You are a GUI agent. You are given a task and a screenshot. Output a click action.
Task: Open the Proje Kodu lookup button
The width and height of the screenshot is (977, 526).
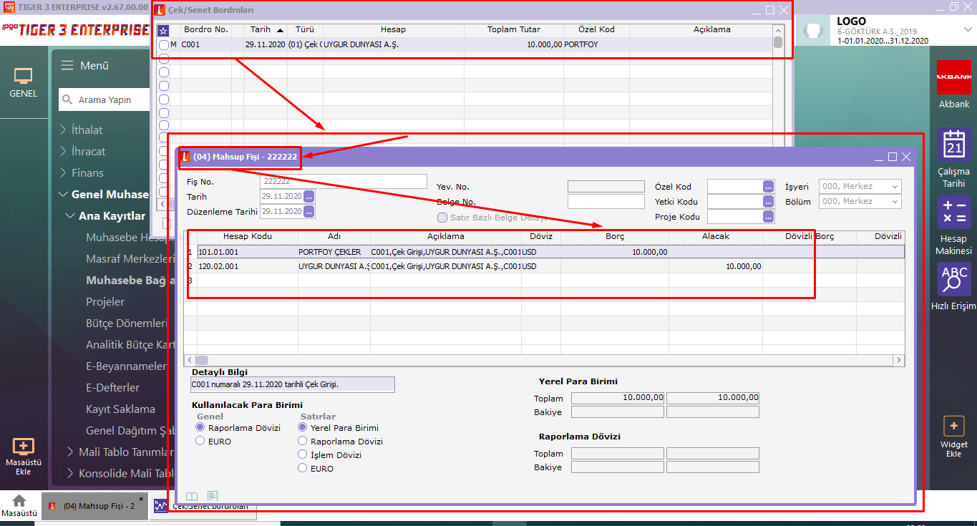click(769, 217)
